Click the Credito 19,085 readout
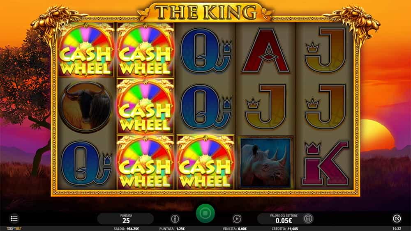Screen dimensions: 411x231 coord(284,229)
